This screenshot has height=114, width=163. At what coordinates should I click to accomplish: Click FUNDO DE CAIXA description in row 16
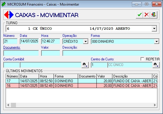[x=132, y=86]
